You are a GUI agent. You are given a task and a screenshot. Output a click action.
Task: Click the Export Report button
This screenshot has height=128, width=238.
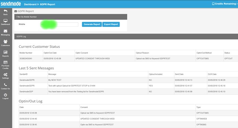[x=111, y=24]
